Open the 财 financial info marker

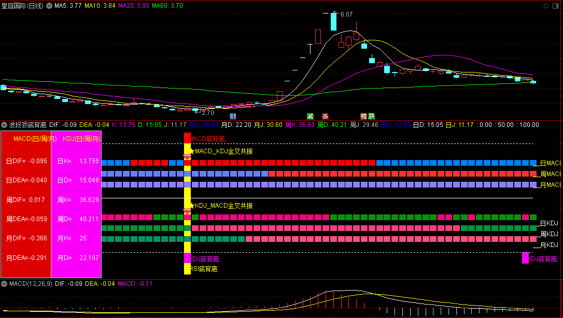[233, 116]
